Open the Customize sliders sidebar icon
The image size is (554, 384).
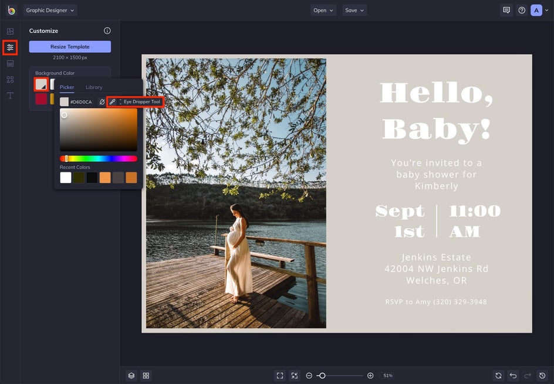pyautogui.click(x=10, y=47)
